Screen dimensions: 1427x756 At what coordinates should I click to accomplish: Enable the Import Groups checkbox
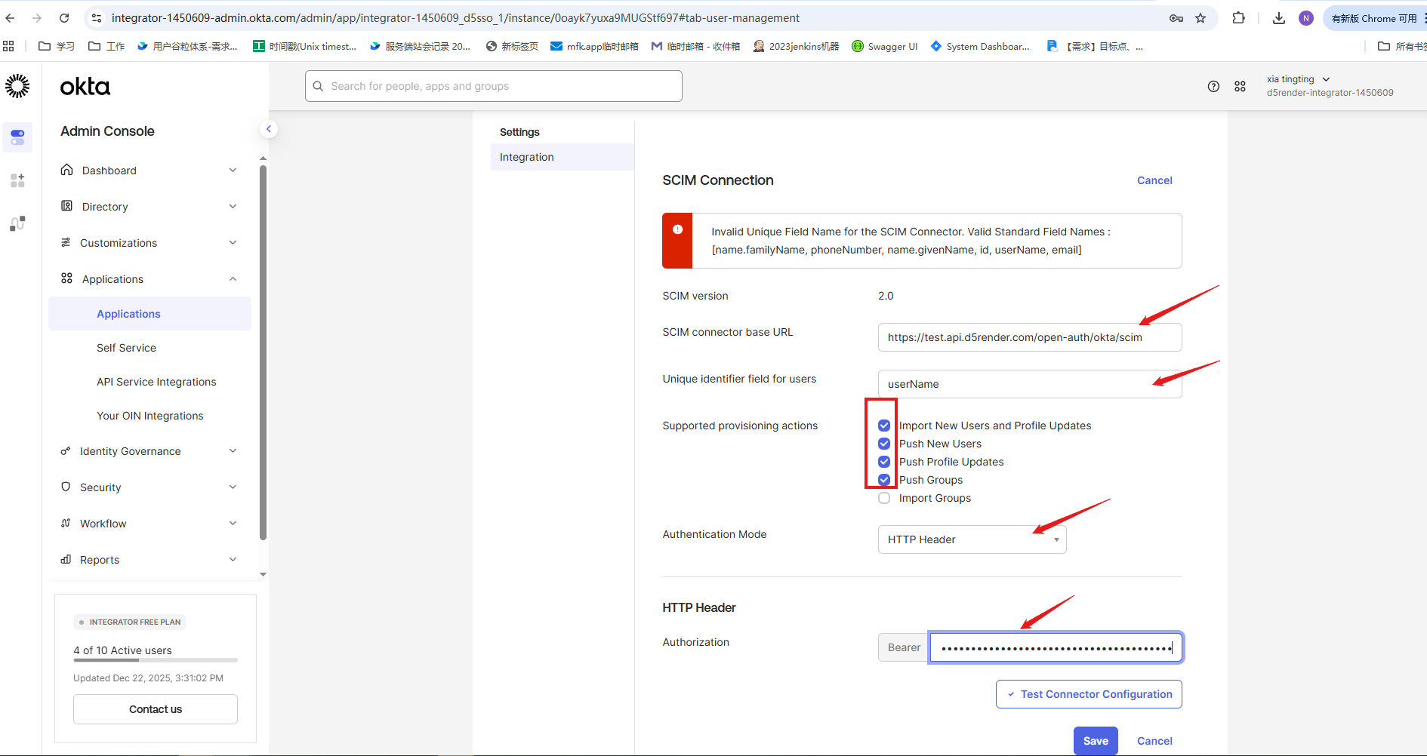pos(884,498)
